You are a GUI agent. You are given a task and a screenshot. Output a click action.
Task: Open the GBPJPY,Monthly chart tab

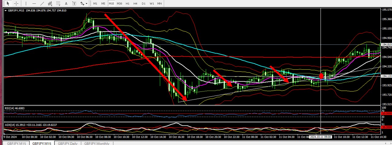click(x=97, y=143)
